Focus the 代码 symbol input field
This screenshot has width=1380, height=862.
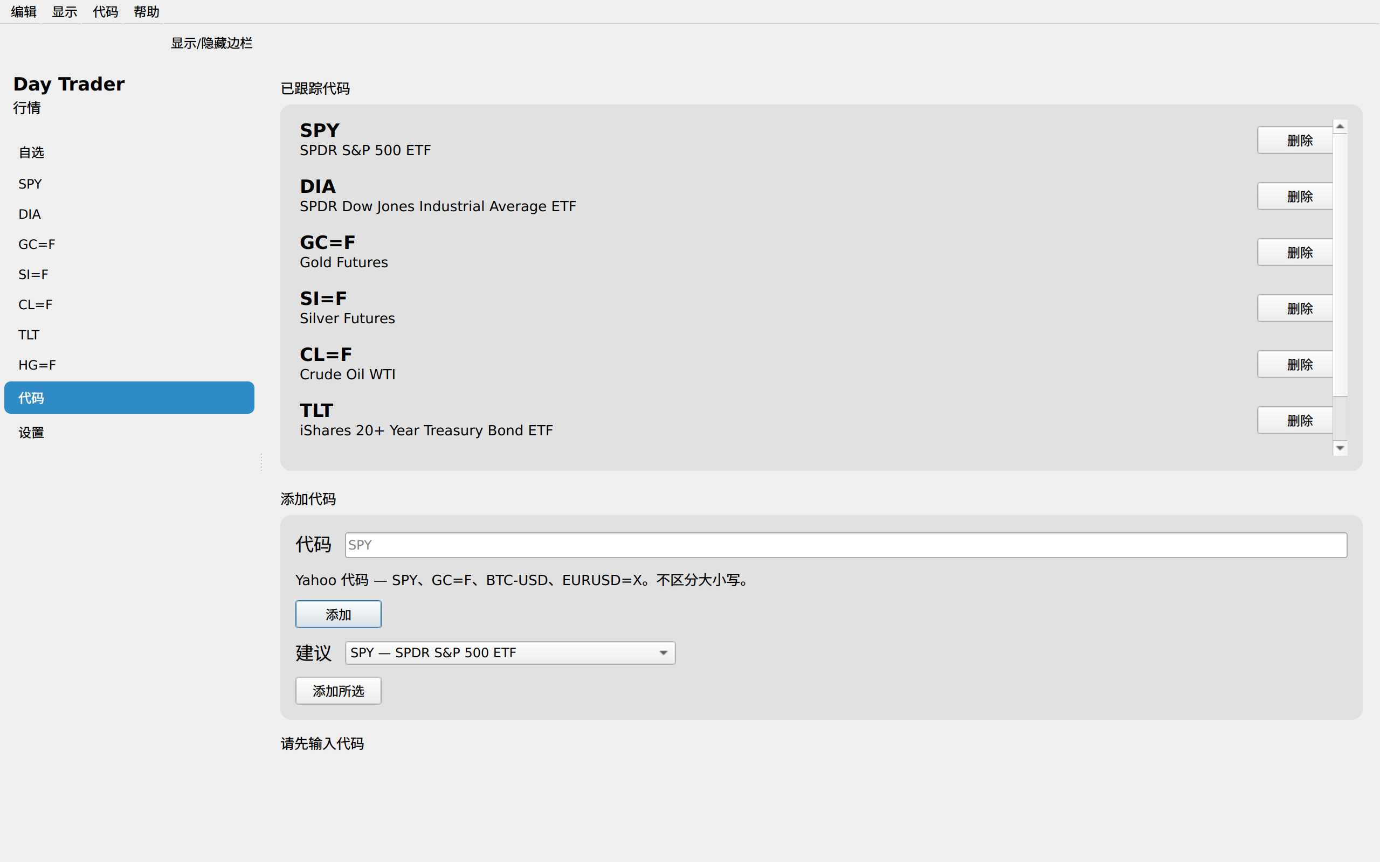[x=846, y=545]
